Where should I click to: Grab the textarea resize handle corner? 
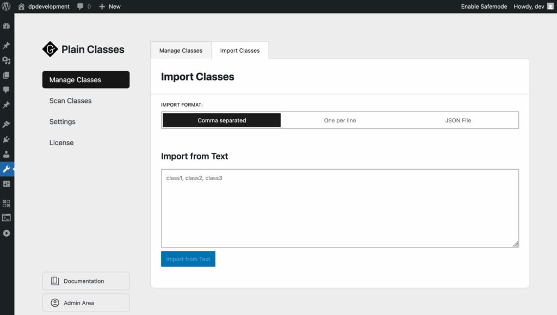click(516, 244)
